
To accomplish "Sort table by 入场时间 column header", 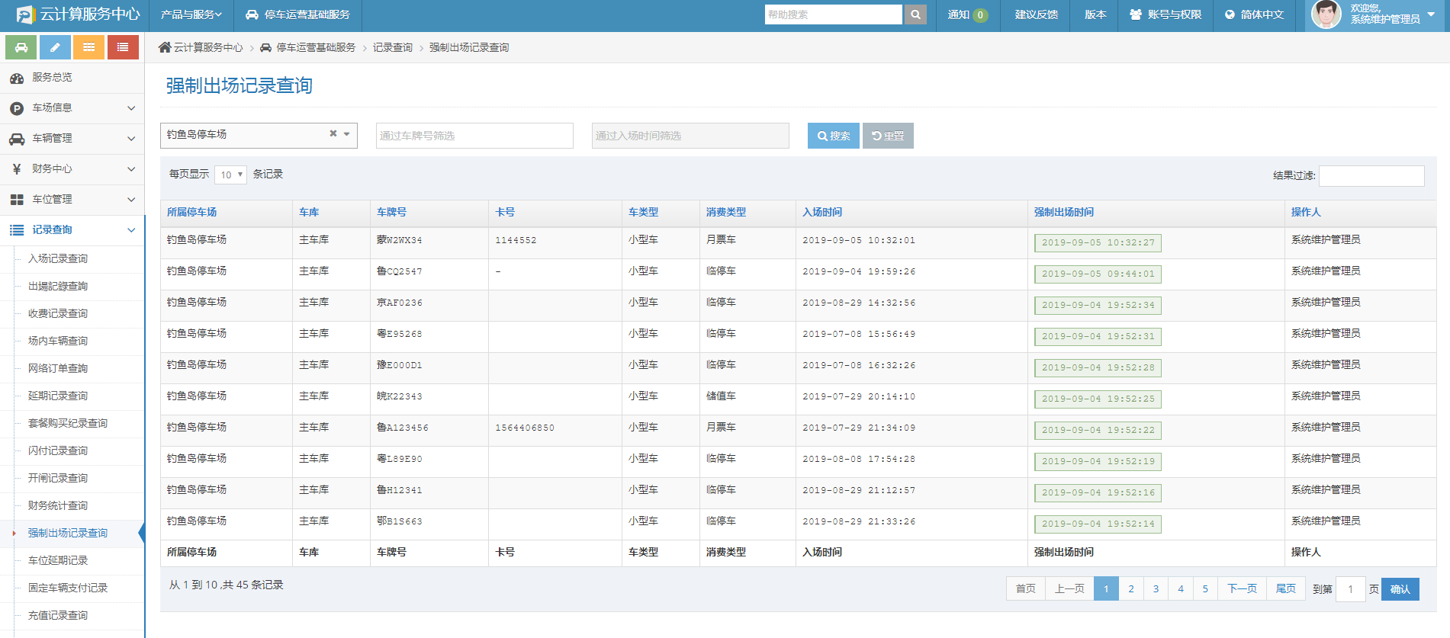I will pos(822,213).
